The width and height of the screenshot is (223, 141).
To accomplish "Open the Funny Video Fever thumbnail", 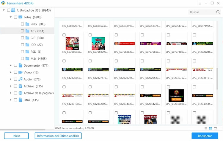I will point(150,120).
